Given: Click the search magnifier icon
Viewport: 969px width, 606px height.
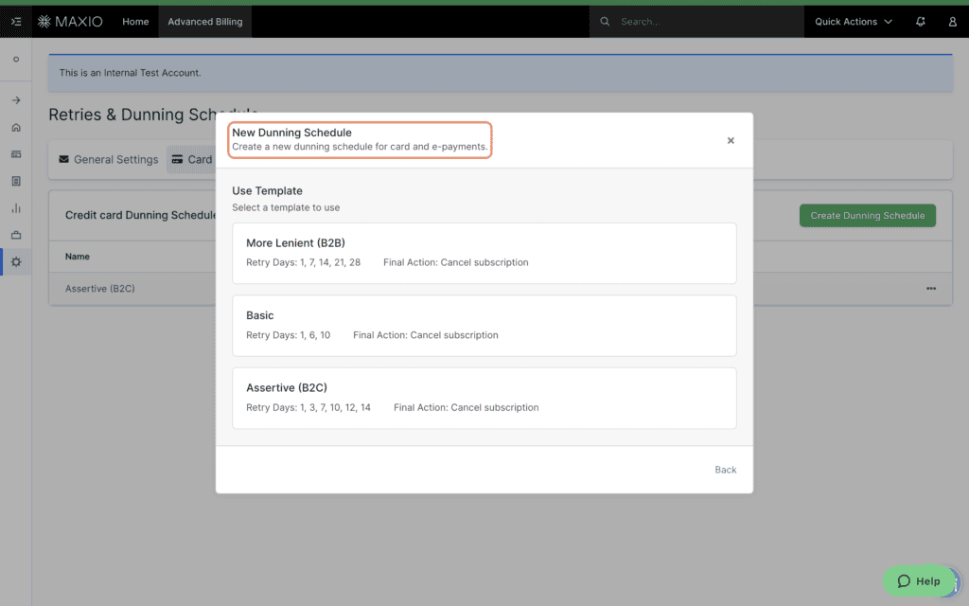Looking at the screenshot, I should coord(605,22).
